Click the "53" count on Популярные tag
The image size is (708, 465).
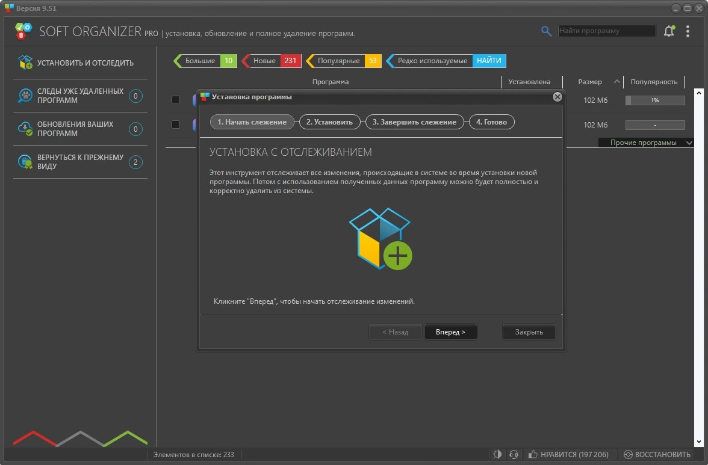[x=373, y=60]
